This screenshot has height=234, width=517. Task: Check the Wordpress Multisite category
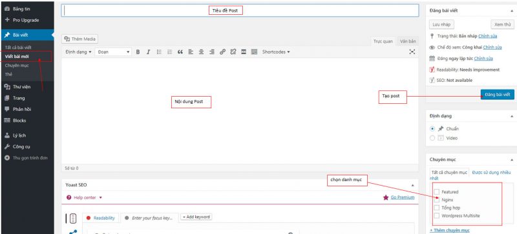click(437, 216)
